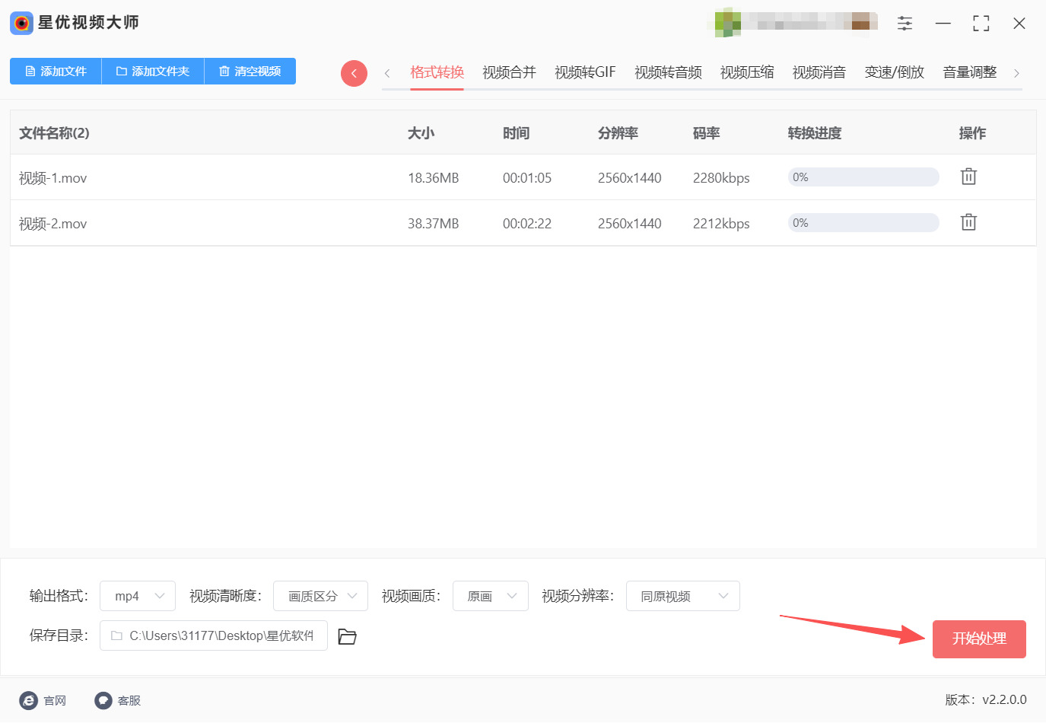The width and height of the screenshot is (1046, 723).
Task: Expand the 输出格式 mp4 dropdown
Action: pos(138,596)
